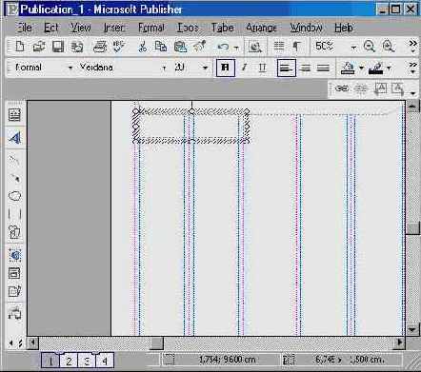
Task: Save the publication with floppy icon
Action: pos(58,47)
